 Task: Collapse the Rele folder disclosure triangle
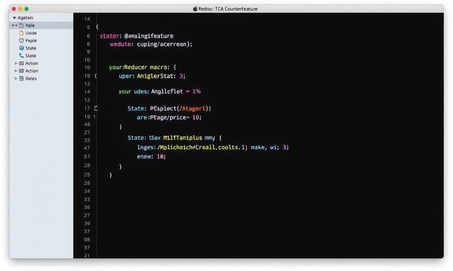click(14, 25)
